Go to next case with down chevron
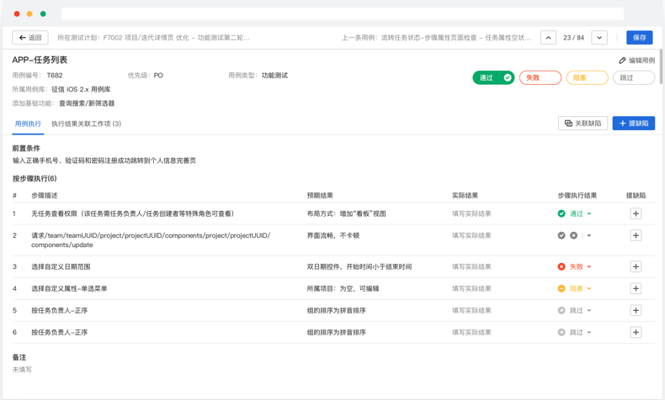Image resolution: width=665 pixels, height=400 pixels. (599, 38)
